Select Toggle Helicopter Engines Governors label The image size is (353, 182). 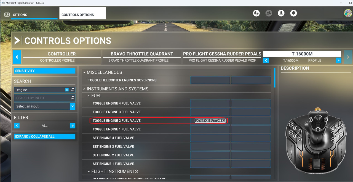point(122,80)
